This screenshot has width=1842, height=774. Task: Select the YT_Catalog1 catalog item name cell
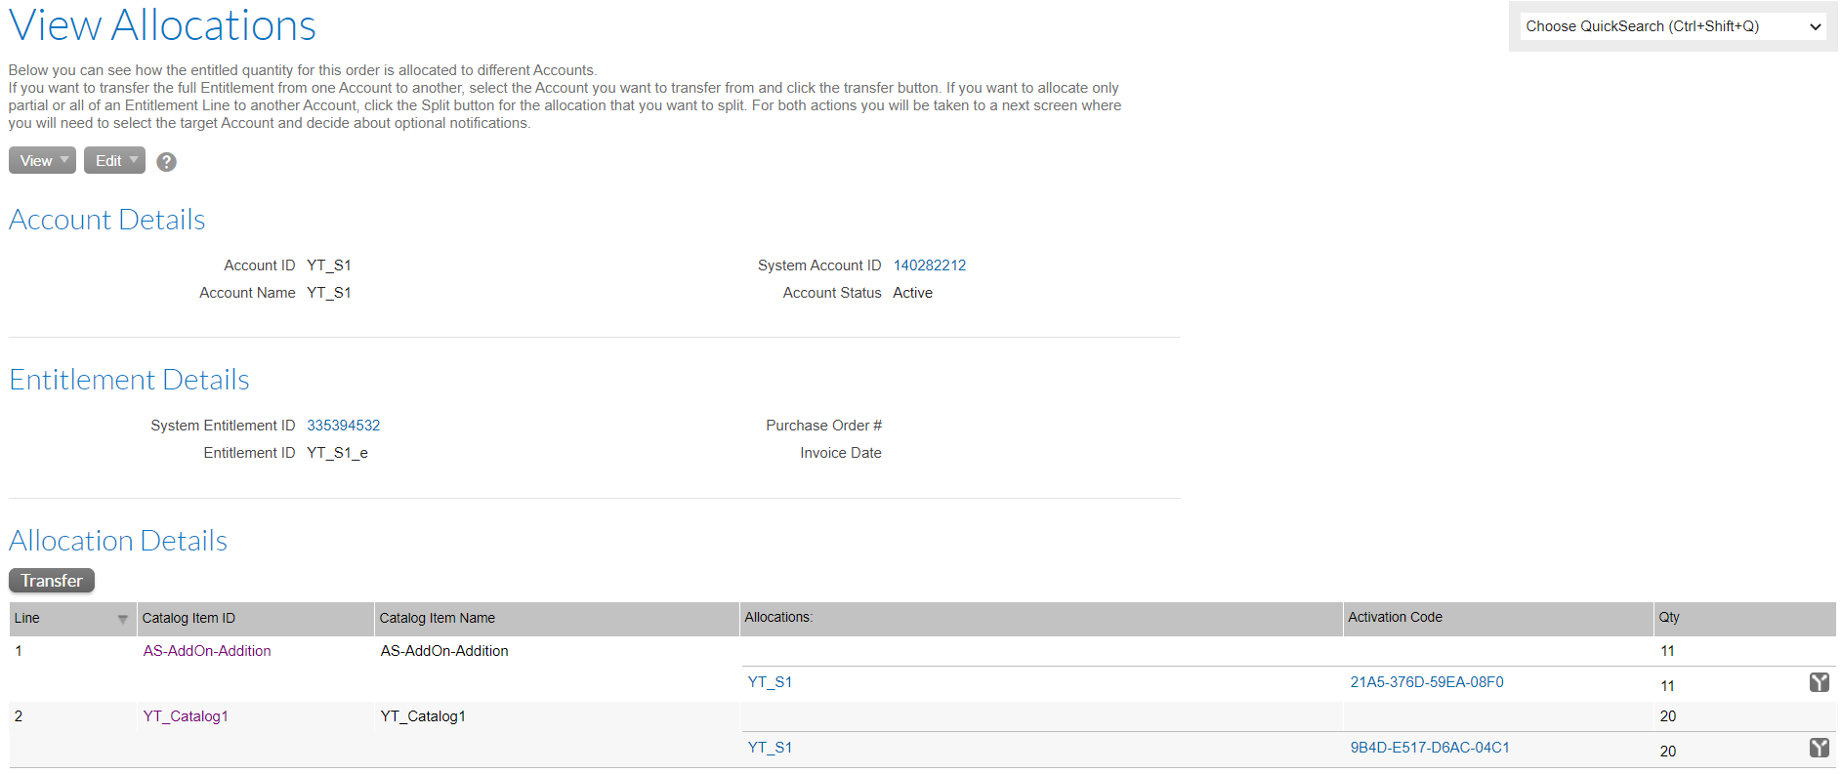coord(423,716)
